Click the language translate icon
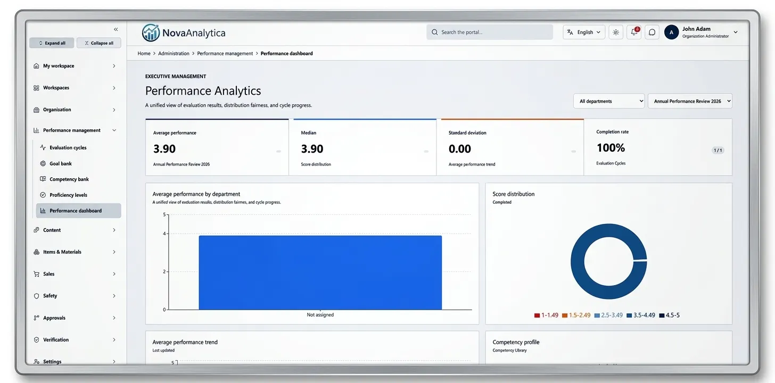 click(571, 32)
